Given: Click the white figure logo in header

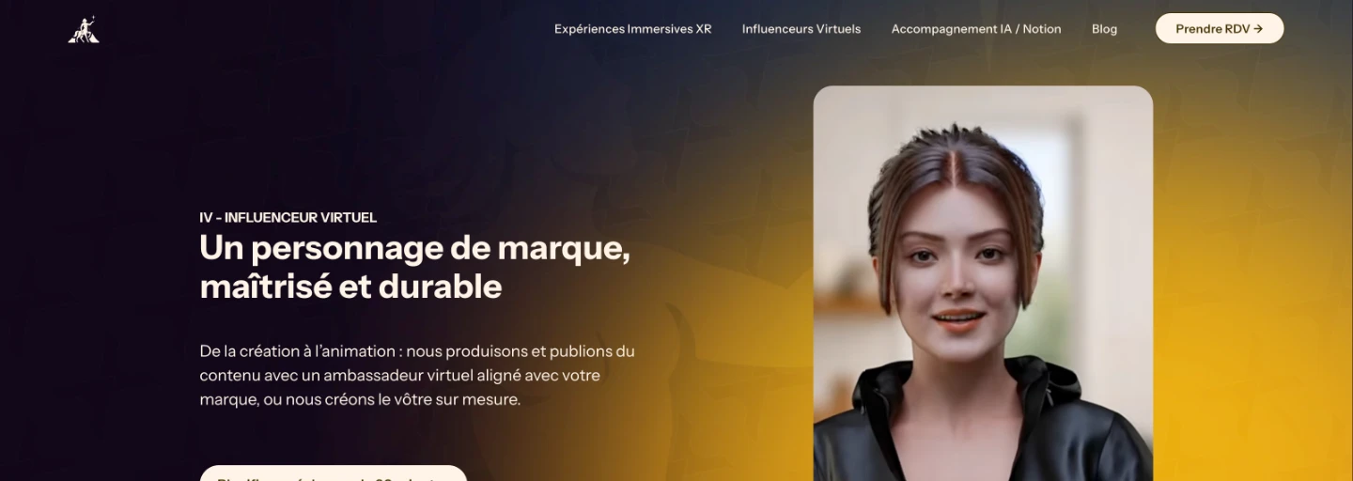Looking at the screenshot, I should [84, 29].
